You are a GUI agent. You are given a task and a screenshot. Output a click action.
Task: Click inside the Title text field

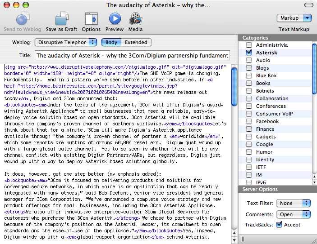click(x=132, y=56)
